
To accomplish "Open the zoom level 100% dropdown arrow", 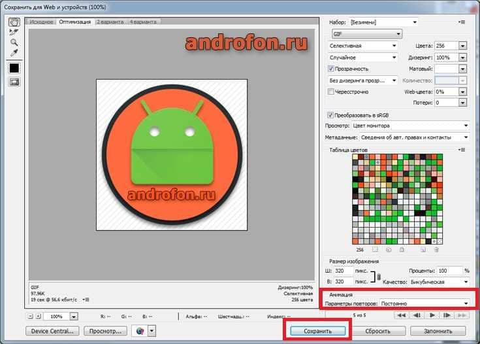I will 73,317.
